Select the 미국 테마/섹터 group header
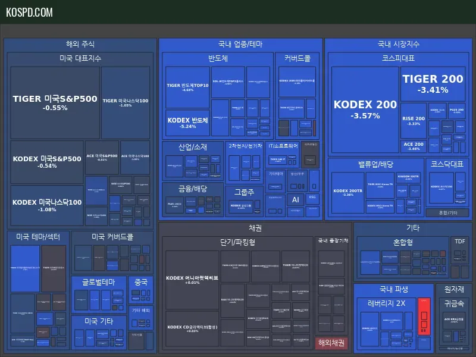The height and width of the screenshot is (357, 476). pyautogui.click(x=38, y=237)
